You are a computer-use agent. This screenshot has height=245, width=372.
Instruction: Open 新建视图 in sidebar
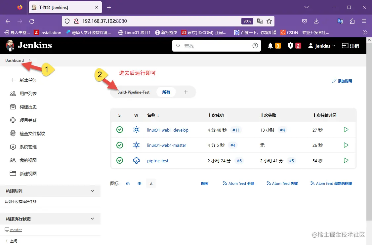[x=23, y=174]
